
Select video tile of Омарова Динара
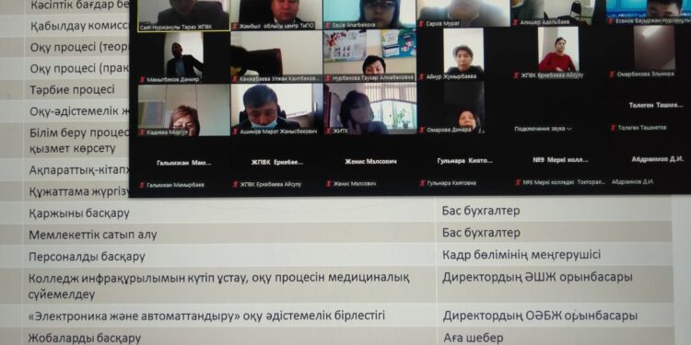point(463,108)
